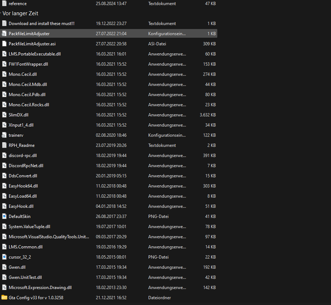The height and width of the screenshot is (305, 331).
Task: Select file 'Microsoft.VisualStudio.QualityTools.Unit...'
Action: 49,236
